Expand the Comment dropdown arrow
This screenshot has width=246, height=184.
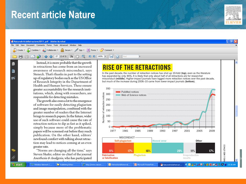click(x=114, y=50)
